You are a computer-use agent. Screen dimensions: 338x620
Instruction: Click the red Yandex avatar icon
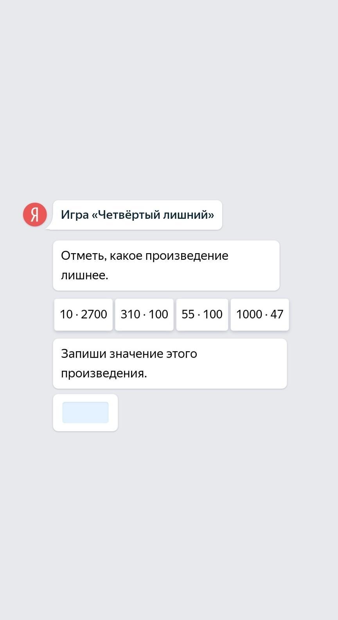coord(35,215)
